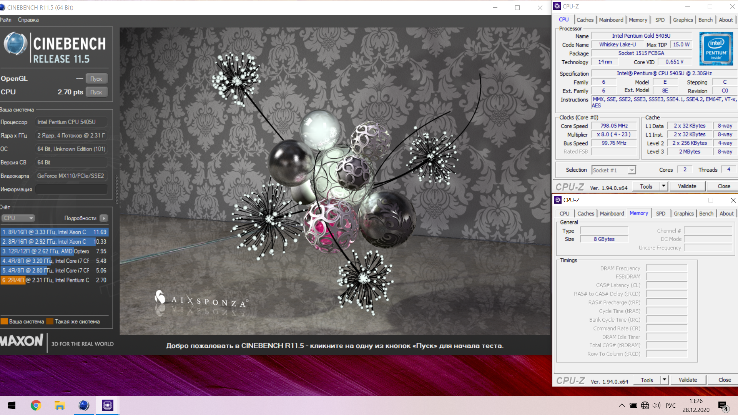Click the Cinebench title bar app icon
This screenshot has width=738, height=415.
click(x=3, y=8)
